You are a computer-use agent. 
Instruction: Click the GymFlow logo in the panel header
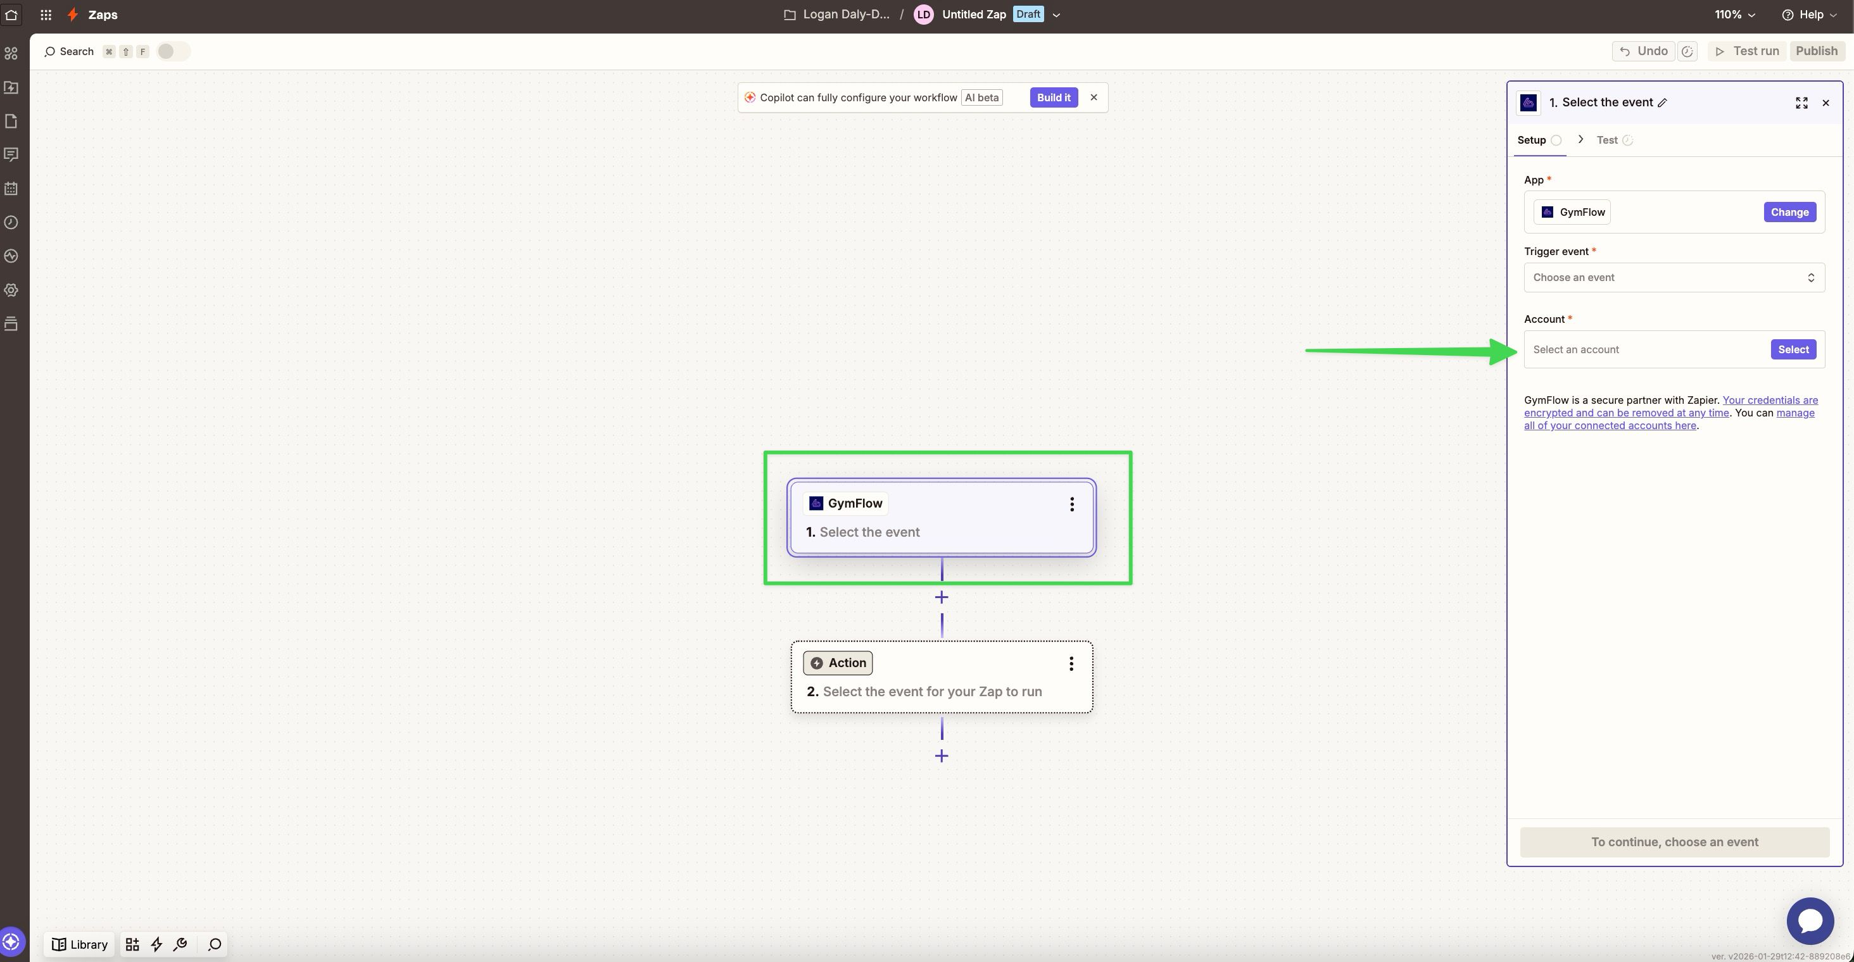1529,103
